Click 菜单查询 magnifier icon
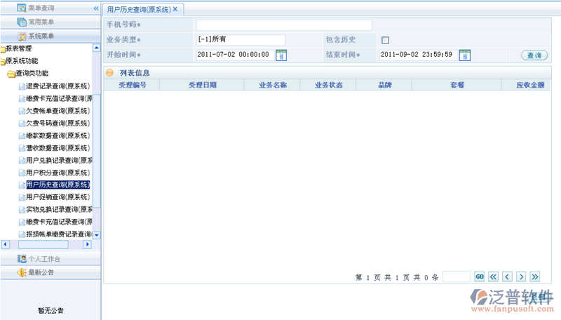561x320 pixels. (x=22, y=8)
